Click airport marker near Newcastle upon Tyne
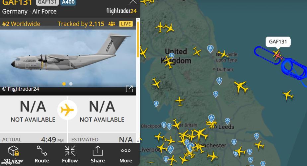The width and height of the screenshot is (307, 166). 210,49
